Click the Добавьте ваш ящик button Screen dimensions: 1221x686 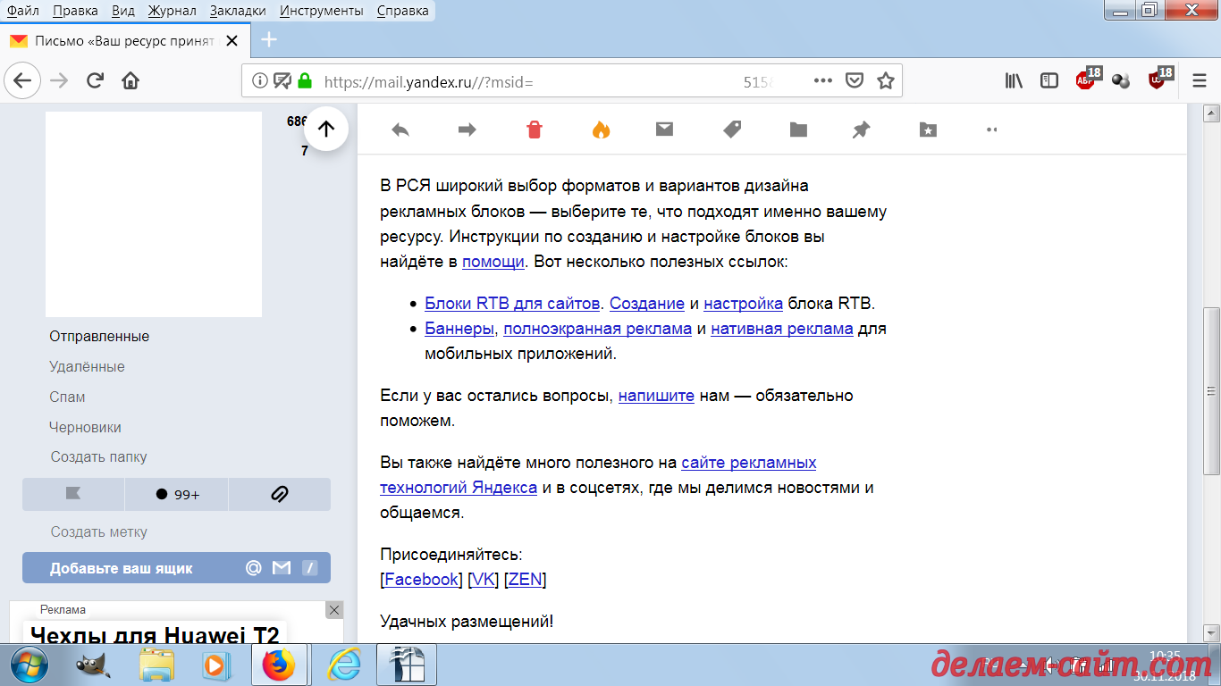[176, 568]
